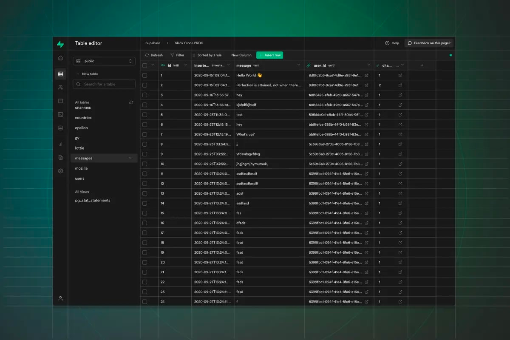Screen dimensions: 510x340
Task: Select the users table
Action: pos(80,178)
